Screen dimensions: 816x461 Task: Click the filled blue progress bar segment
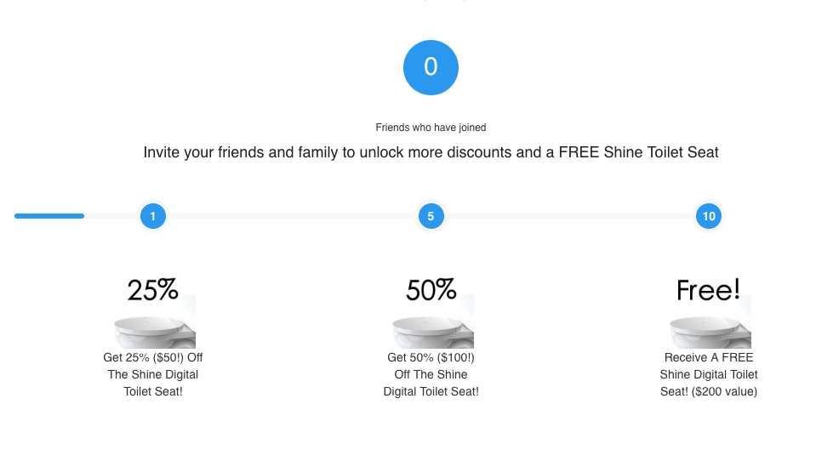(49, 216)
